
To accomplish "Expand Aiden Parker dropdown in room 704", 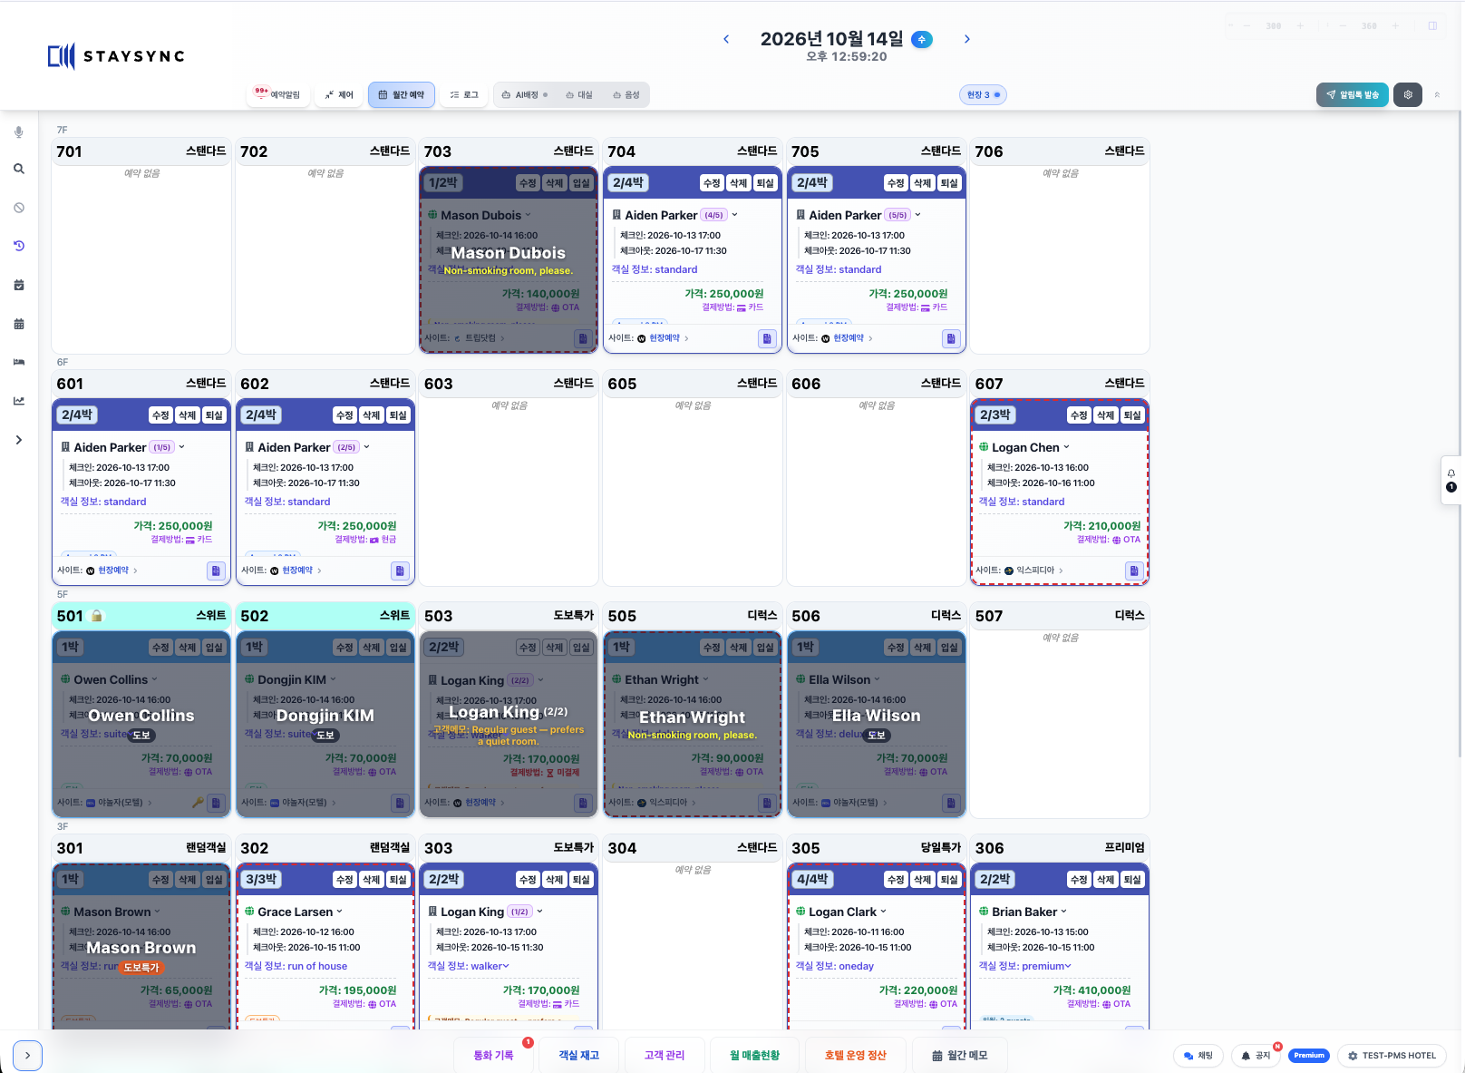I will point(735,215).
